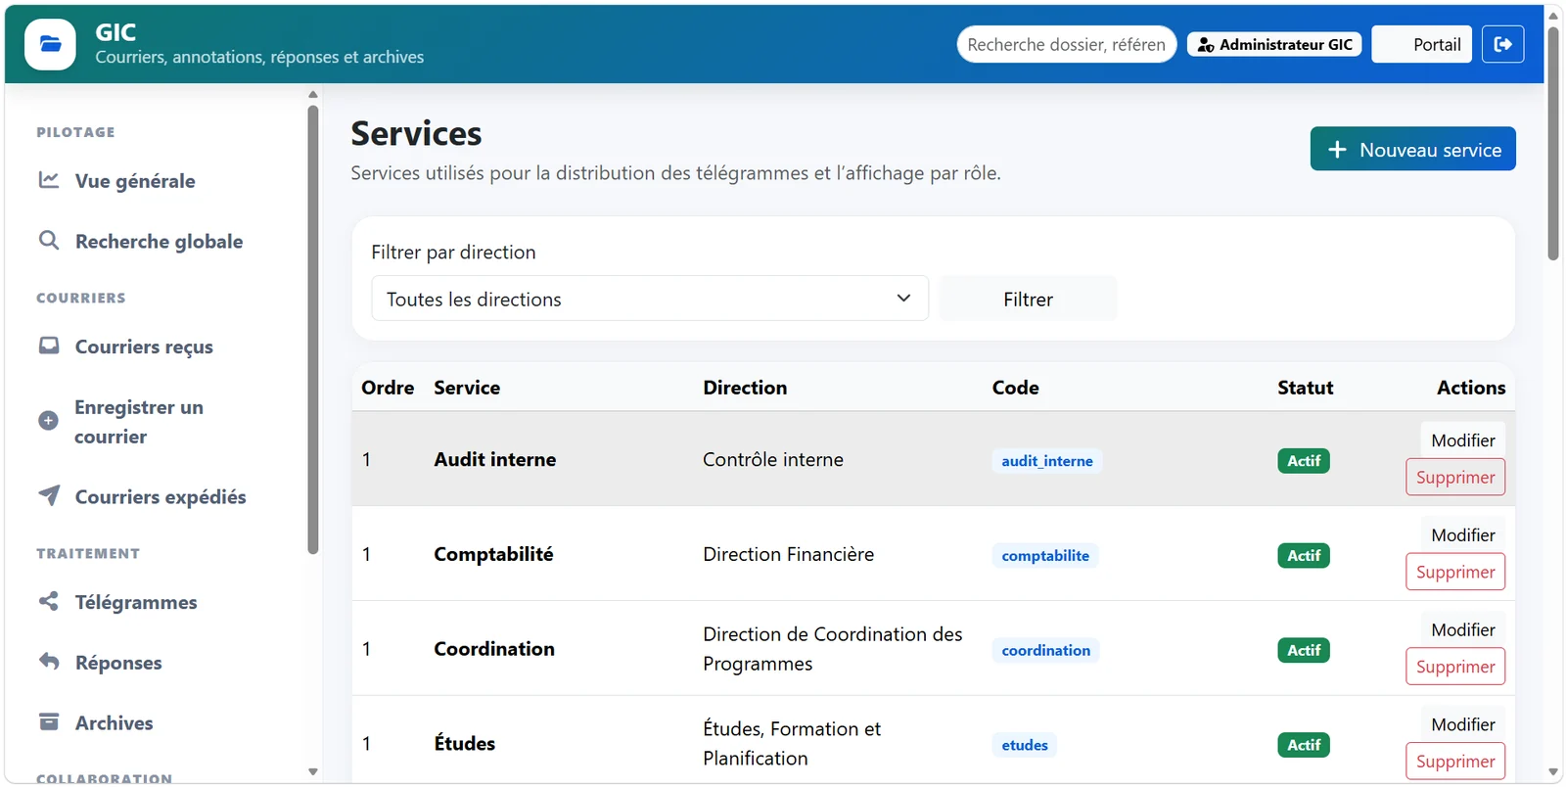
Task: Delete the Audit interne service
Action: click(x=1455, y=478)
